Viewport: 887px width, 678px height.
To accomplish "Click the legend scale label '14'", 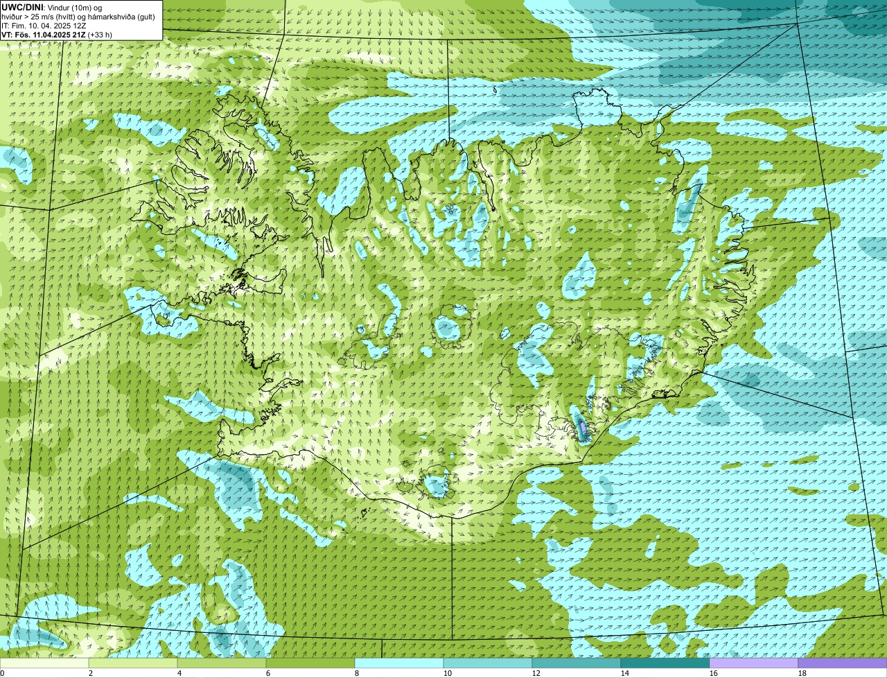I will [x=625, y=673].
